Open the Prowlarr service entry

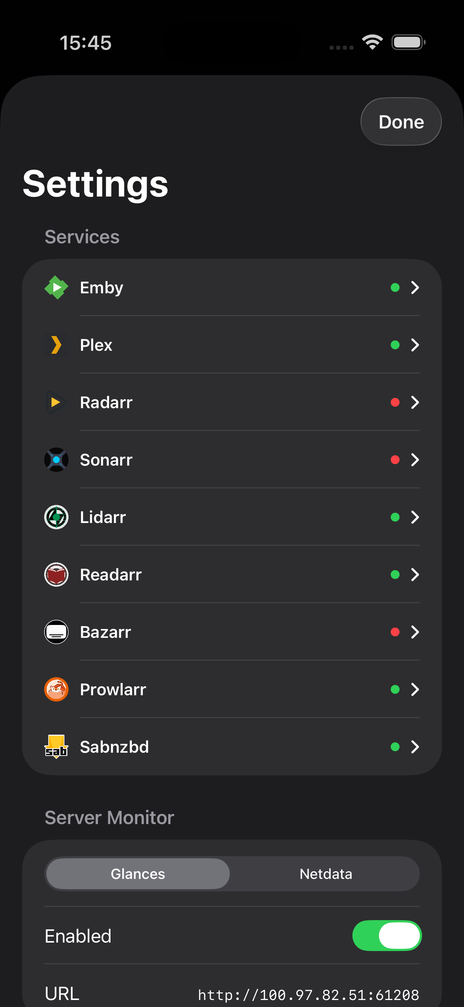click(x=232, y=690)
